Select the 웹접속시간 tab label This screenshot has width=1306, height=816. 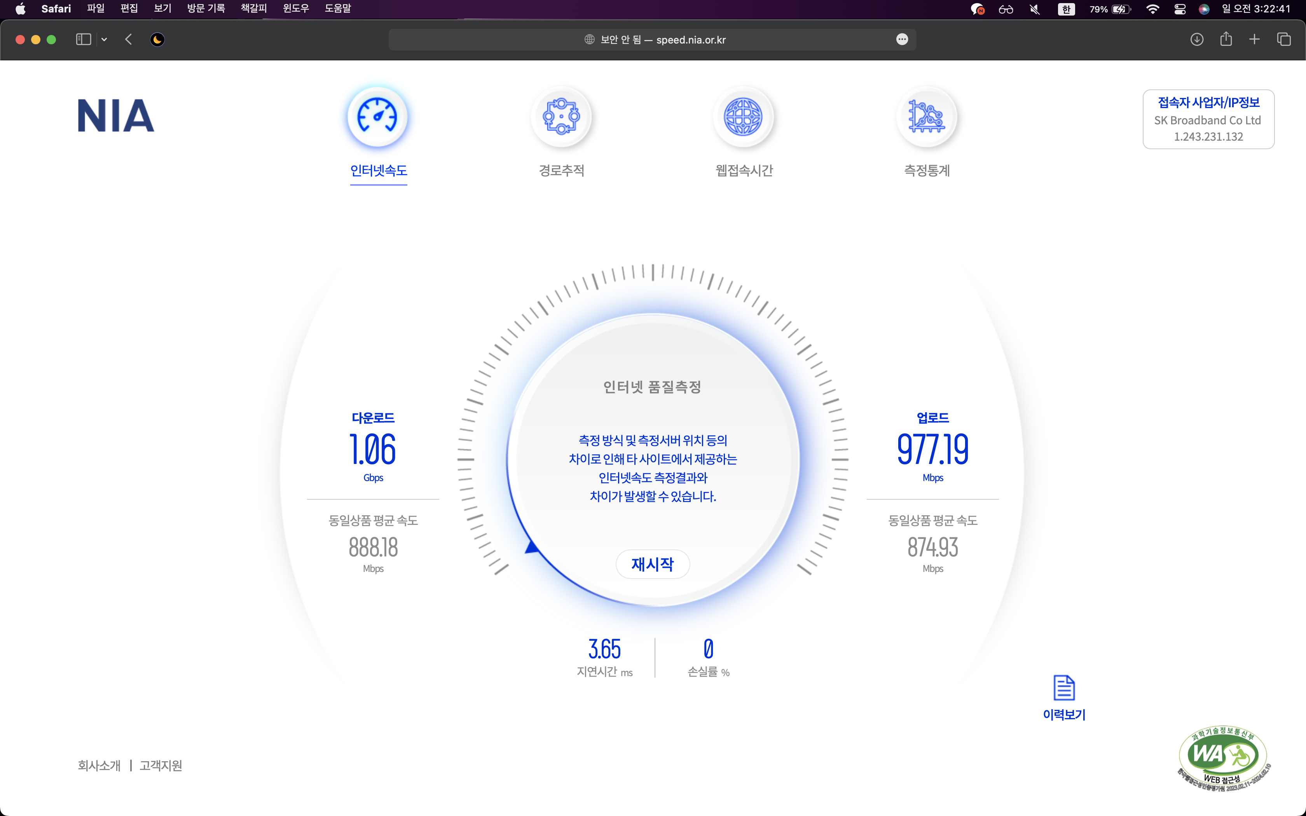744,171
